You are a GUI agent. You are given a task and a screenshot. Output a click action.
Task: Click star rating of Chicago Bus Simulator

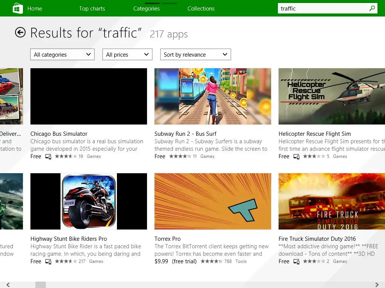coord(66,156)
